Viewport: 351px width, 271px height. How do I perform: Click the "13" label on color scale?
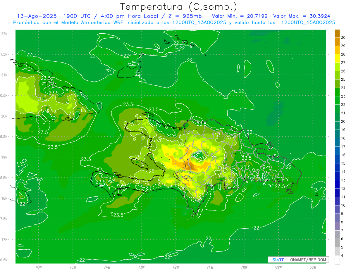tap(343, 180)
